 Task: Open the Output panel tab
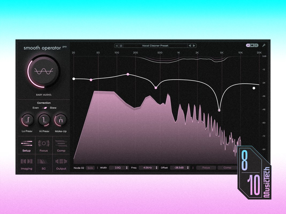pyautogui.click(x=61, y=163)
